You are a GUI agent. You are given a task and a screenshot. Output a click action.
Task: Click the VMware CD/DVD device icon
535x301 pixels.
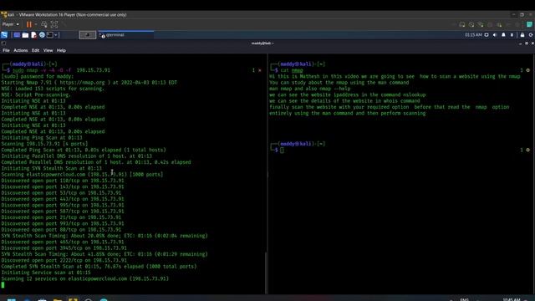click(471, 24)
